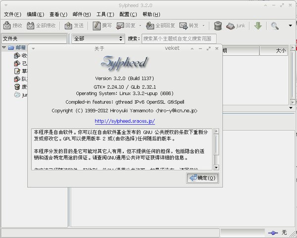This screenshot has width=297, height=238.
Task: Click the Version 3.2.0 (Build 1137) text
Action: click(124, 78)
